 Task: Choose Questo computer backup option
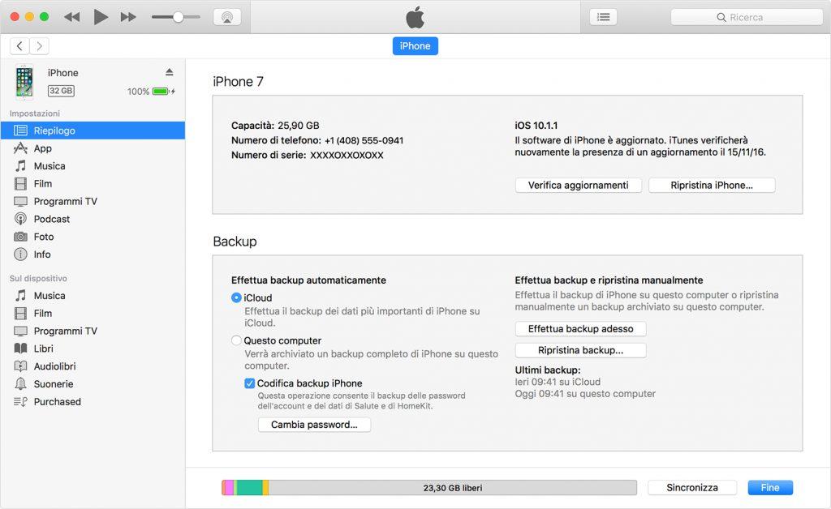click(x=236, y=341)
